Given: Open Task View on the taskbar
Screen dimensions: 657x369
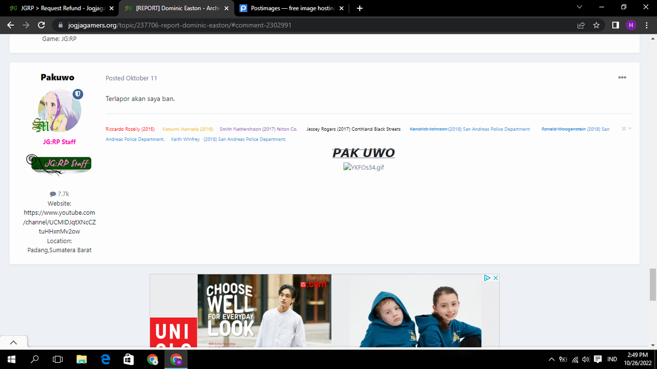Looking at the screenshot, I should coord(58,359).
